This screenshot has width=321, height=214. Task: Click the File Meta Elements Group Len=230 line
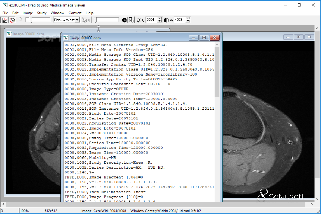(116, 45)
